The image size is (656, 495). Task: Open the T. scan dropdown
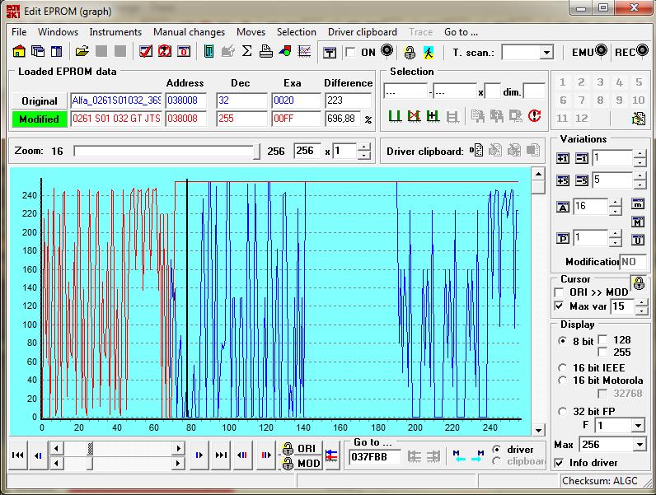click(x=546, y=53)
